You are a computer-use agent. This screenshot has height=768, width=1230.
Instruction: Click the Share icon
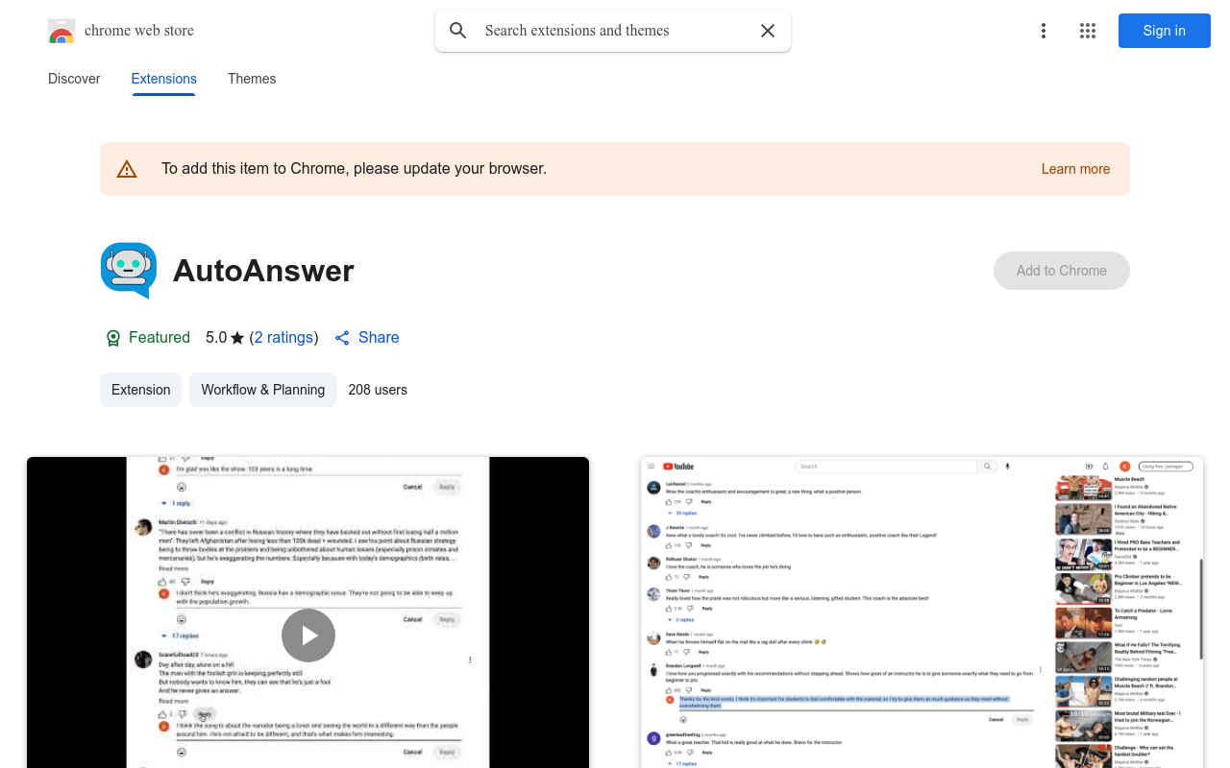click(x=342, y=338)
